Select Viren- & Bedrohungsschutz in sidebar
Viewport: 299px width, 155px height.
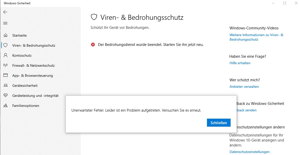[34, 45]
